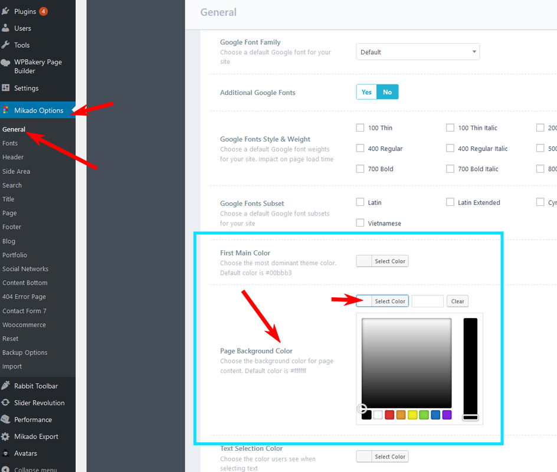The image size is (557, 472).
Task: Pick the green palette swatch
Action: point(424,414)
